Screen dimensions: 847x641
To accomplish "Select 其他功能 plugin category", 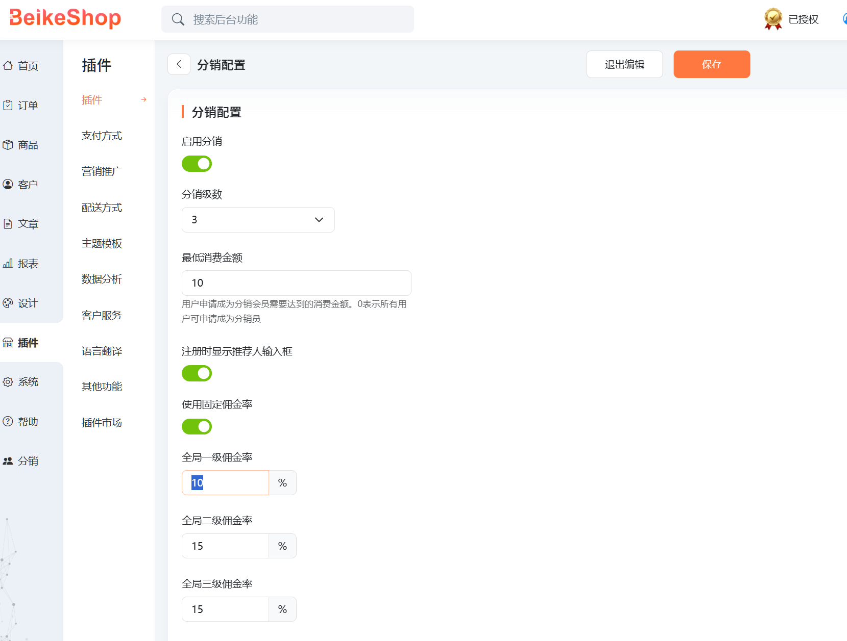I will pos(102,387).
